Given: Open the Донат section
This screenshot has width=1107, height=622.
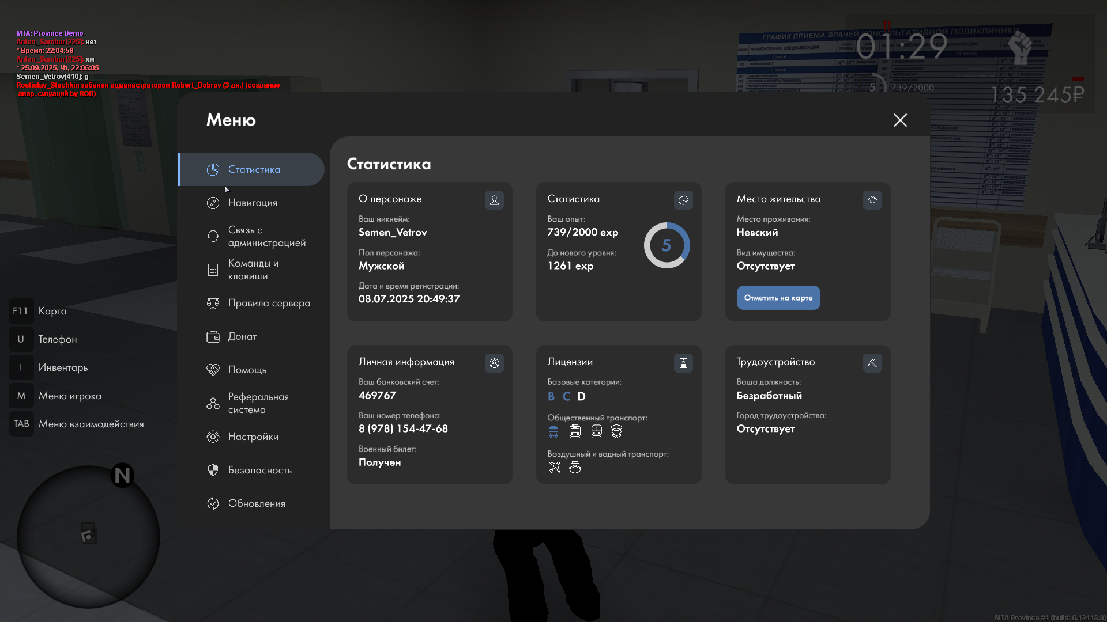Looking at the screenshot, I should tap(242, 336).
